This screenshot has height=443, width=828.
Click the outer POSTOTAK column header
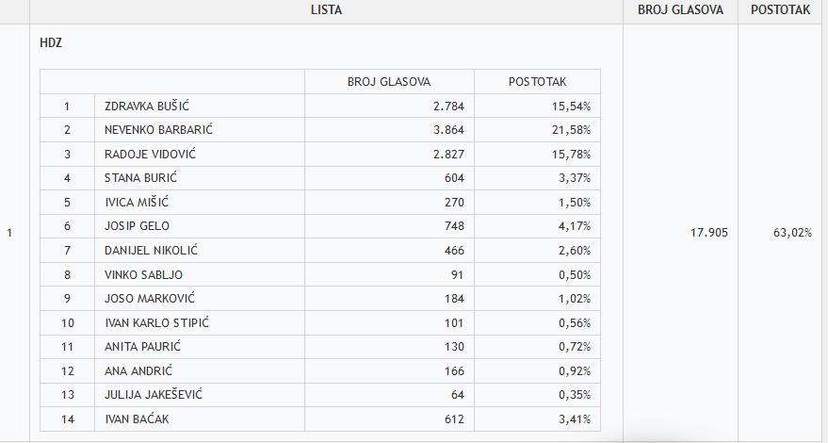[781, 10]
